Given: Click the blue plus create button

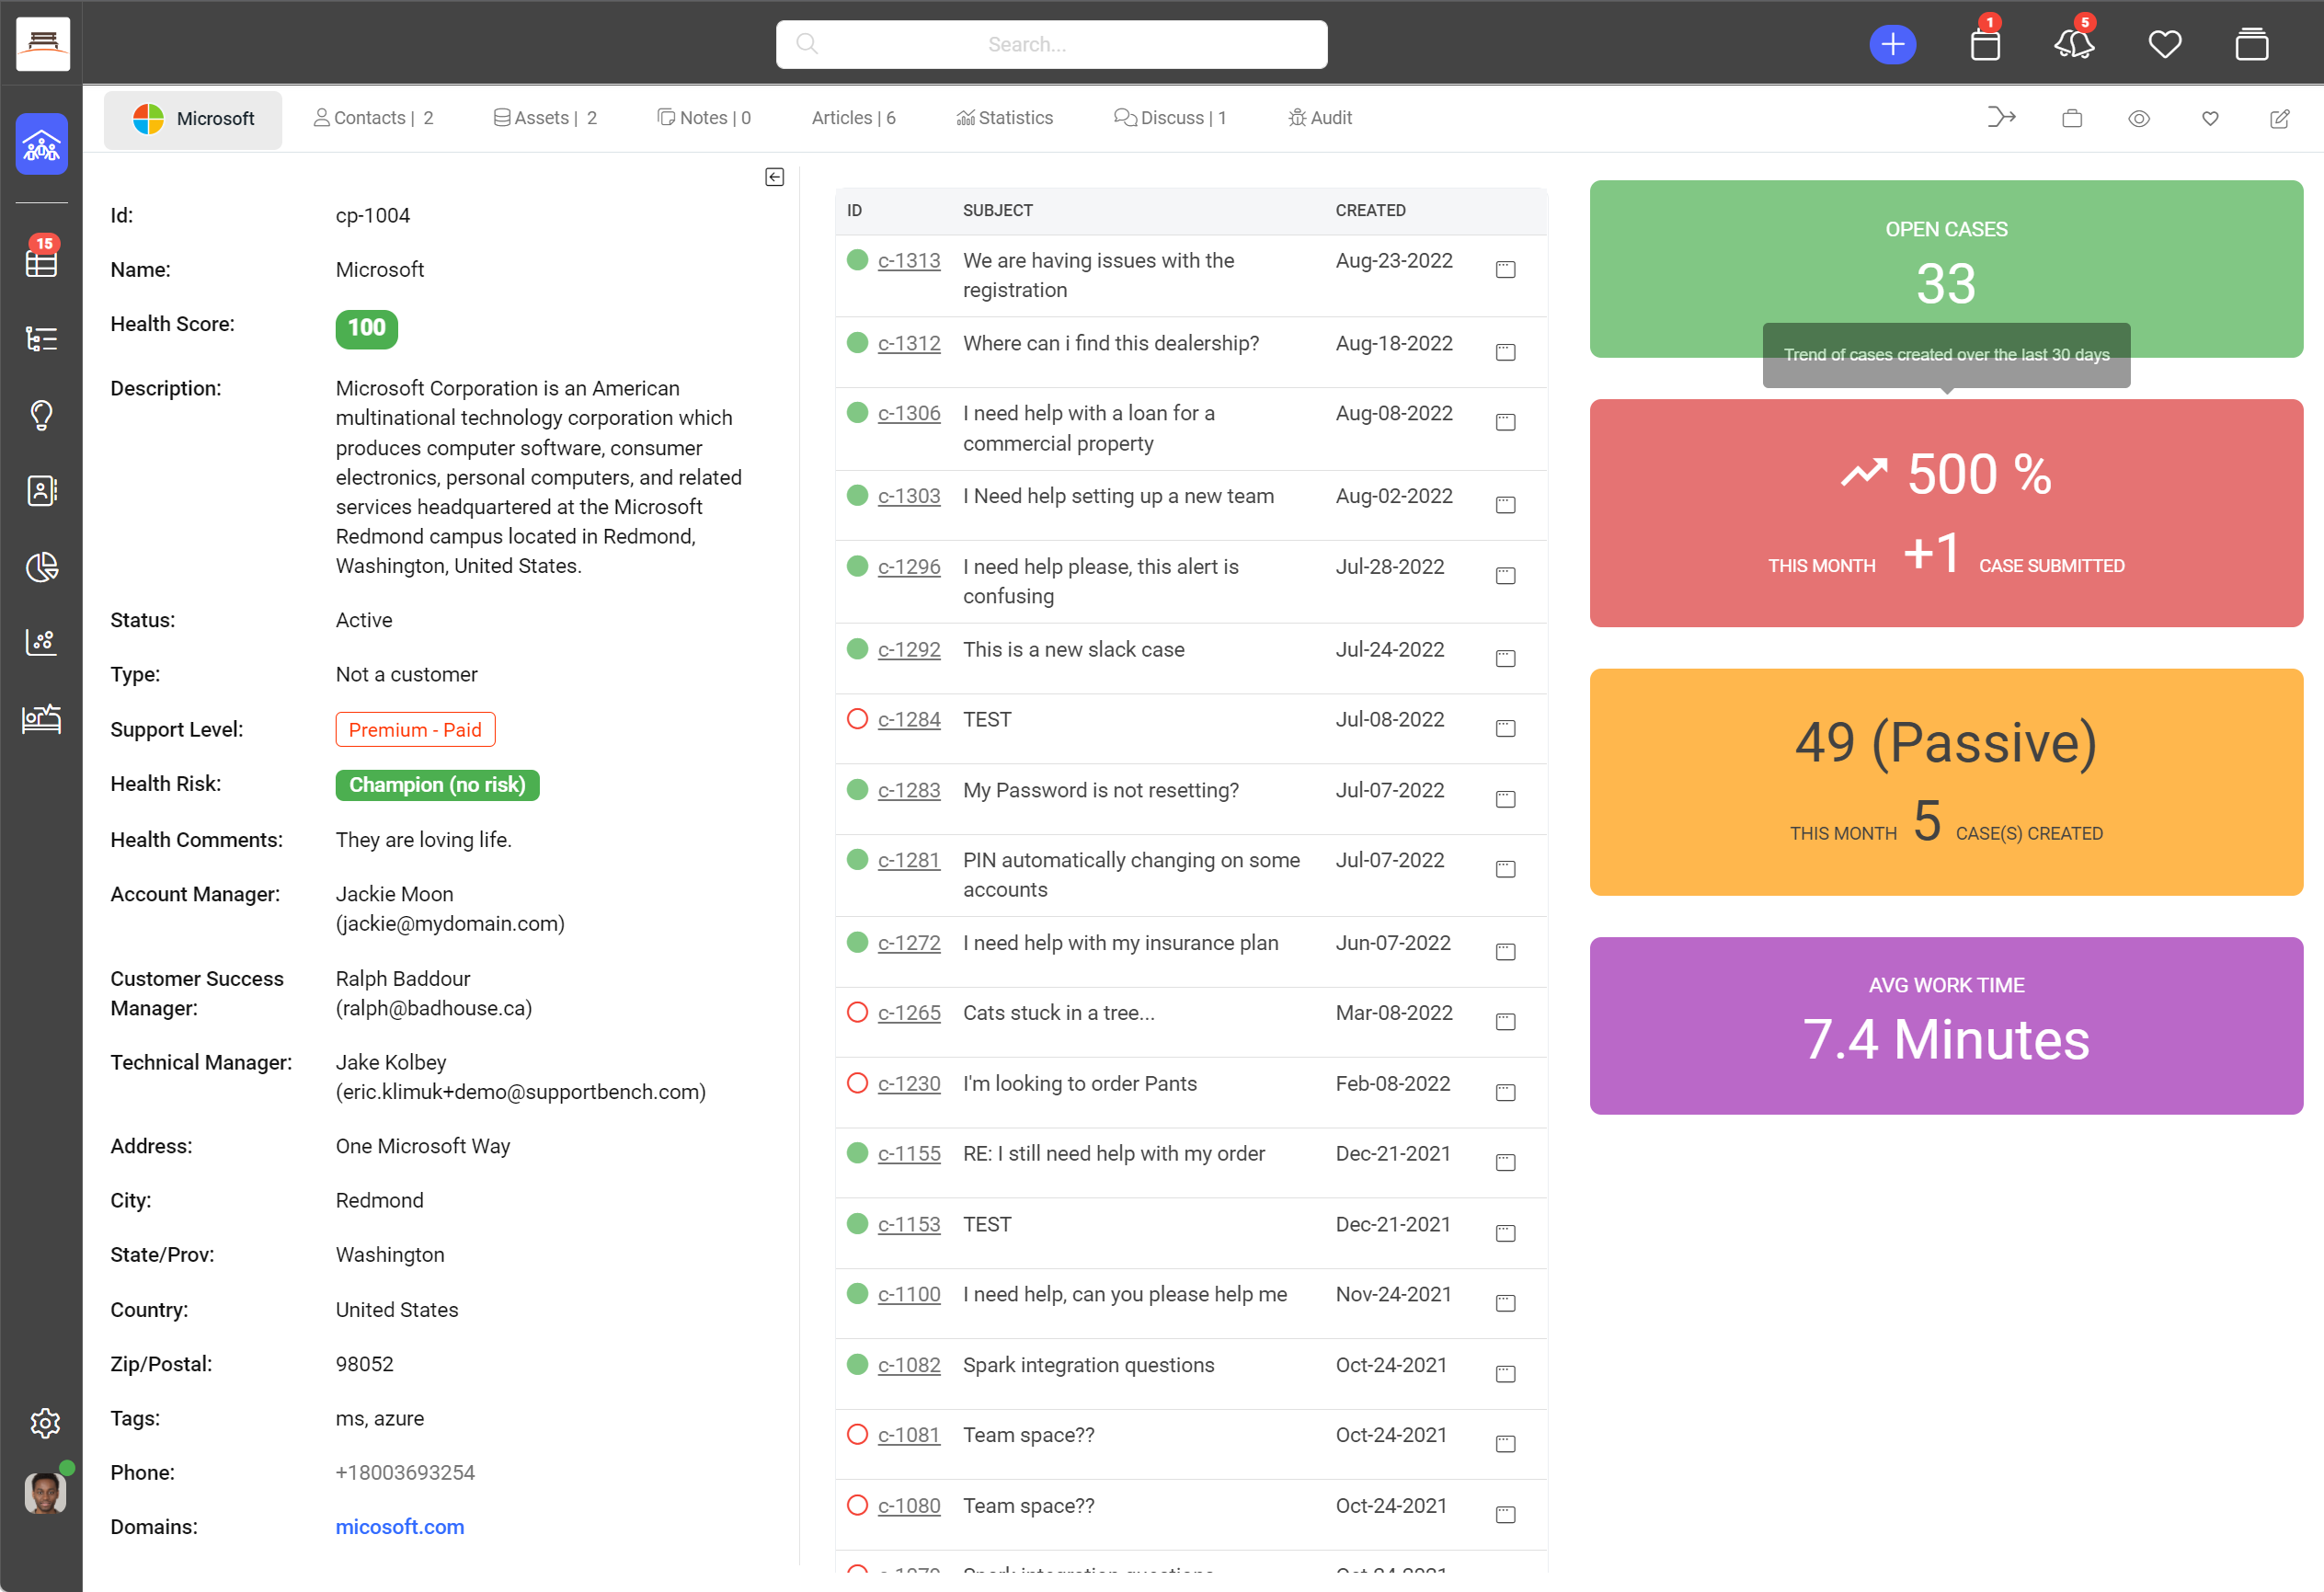Looking at the screenshot, I should (x=1892, y=45).
